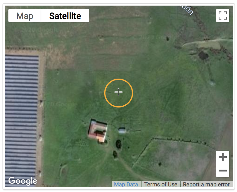Open the Map Data link
The height and width of the screenshot is (192, 237).
126,184
